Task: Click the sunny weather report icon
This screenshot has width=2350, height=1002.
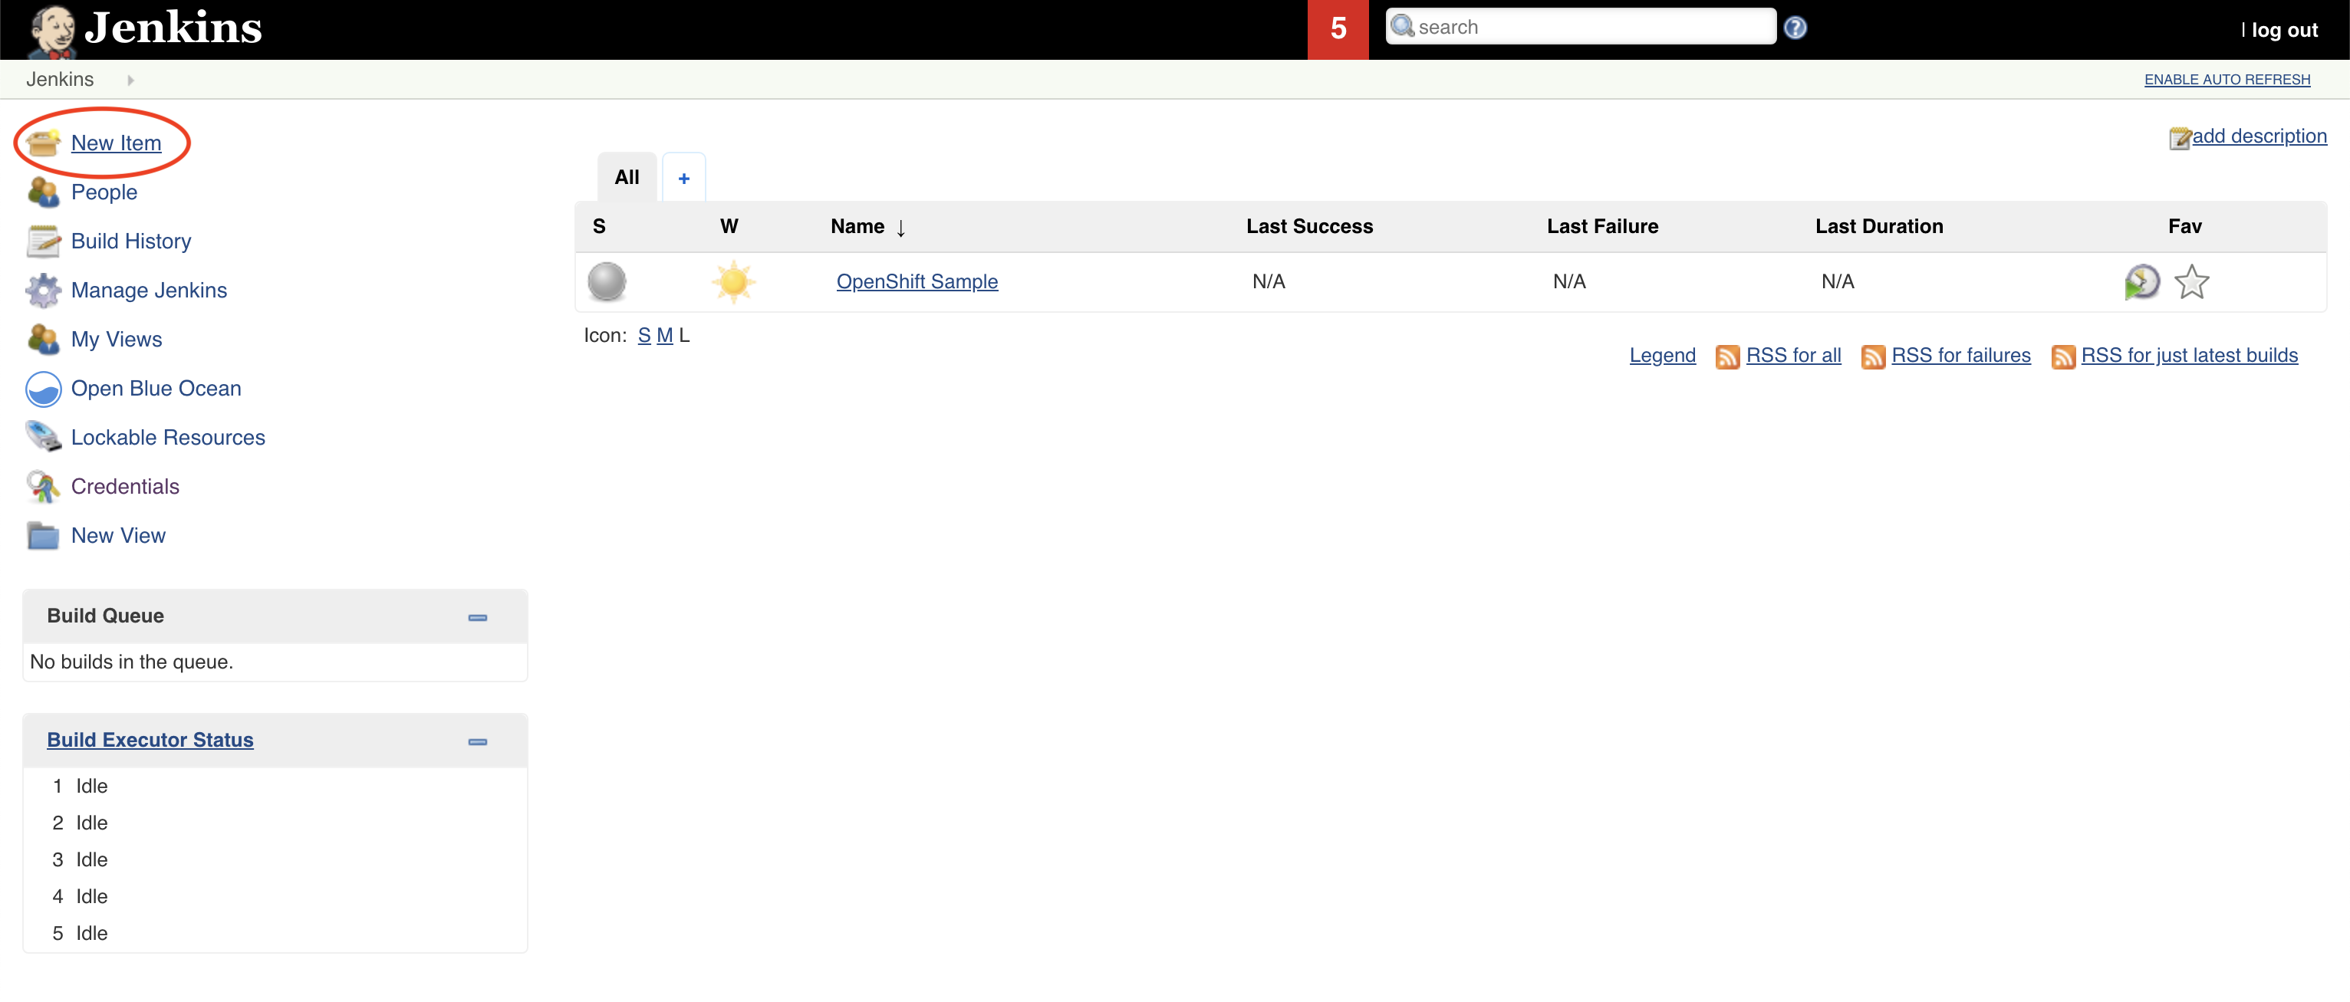Action: click(x=733, y=281)
